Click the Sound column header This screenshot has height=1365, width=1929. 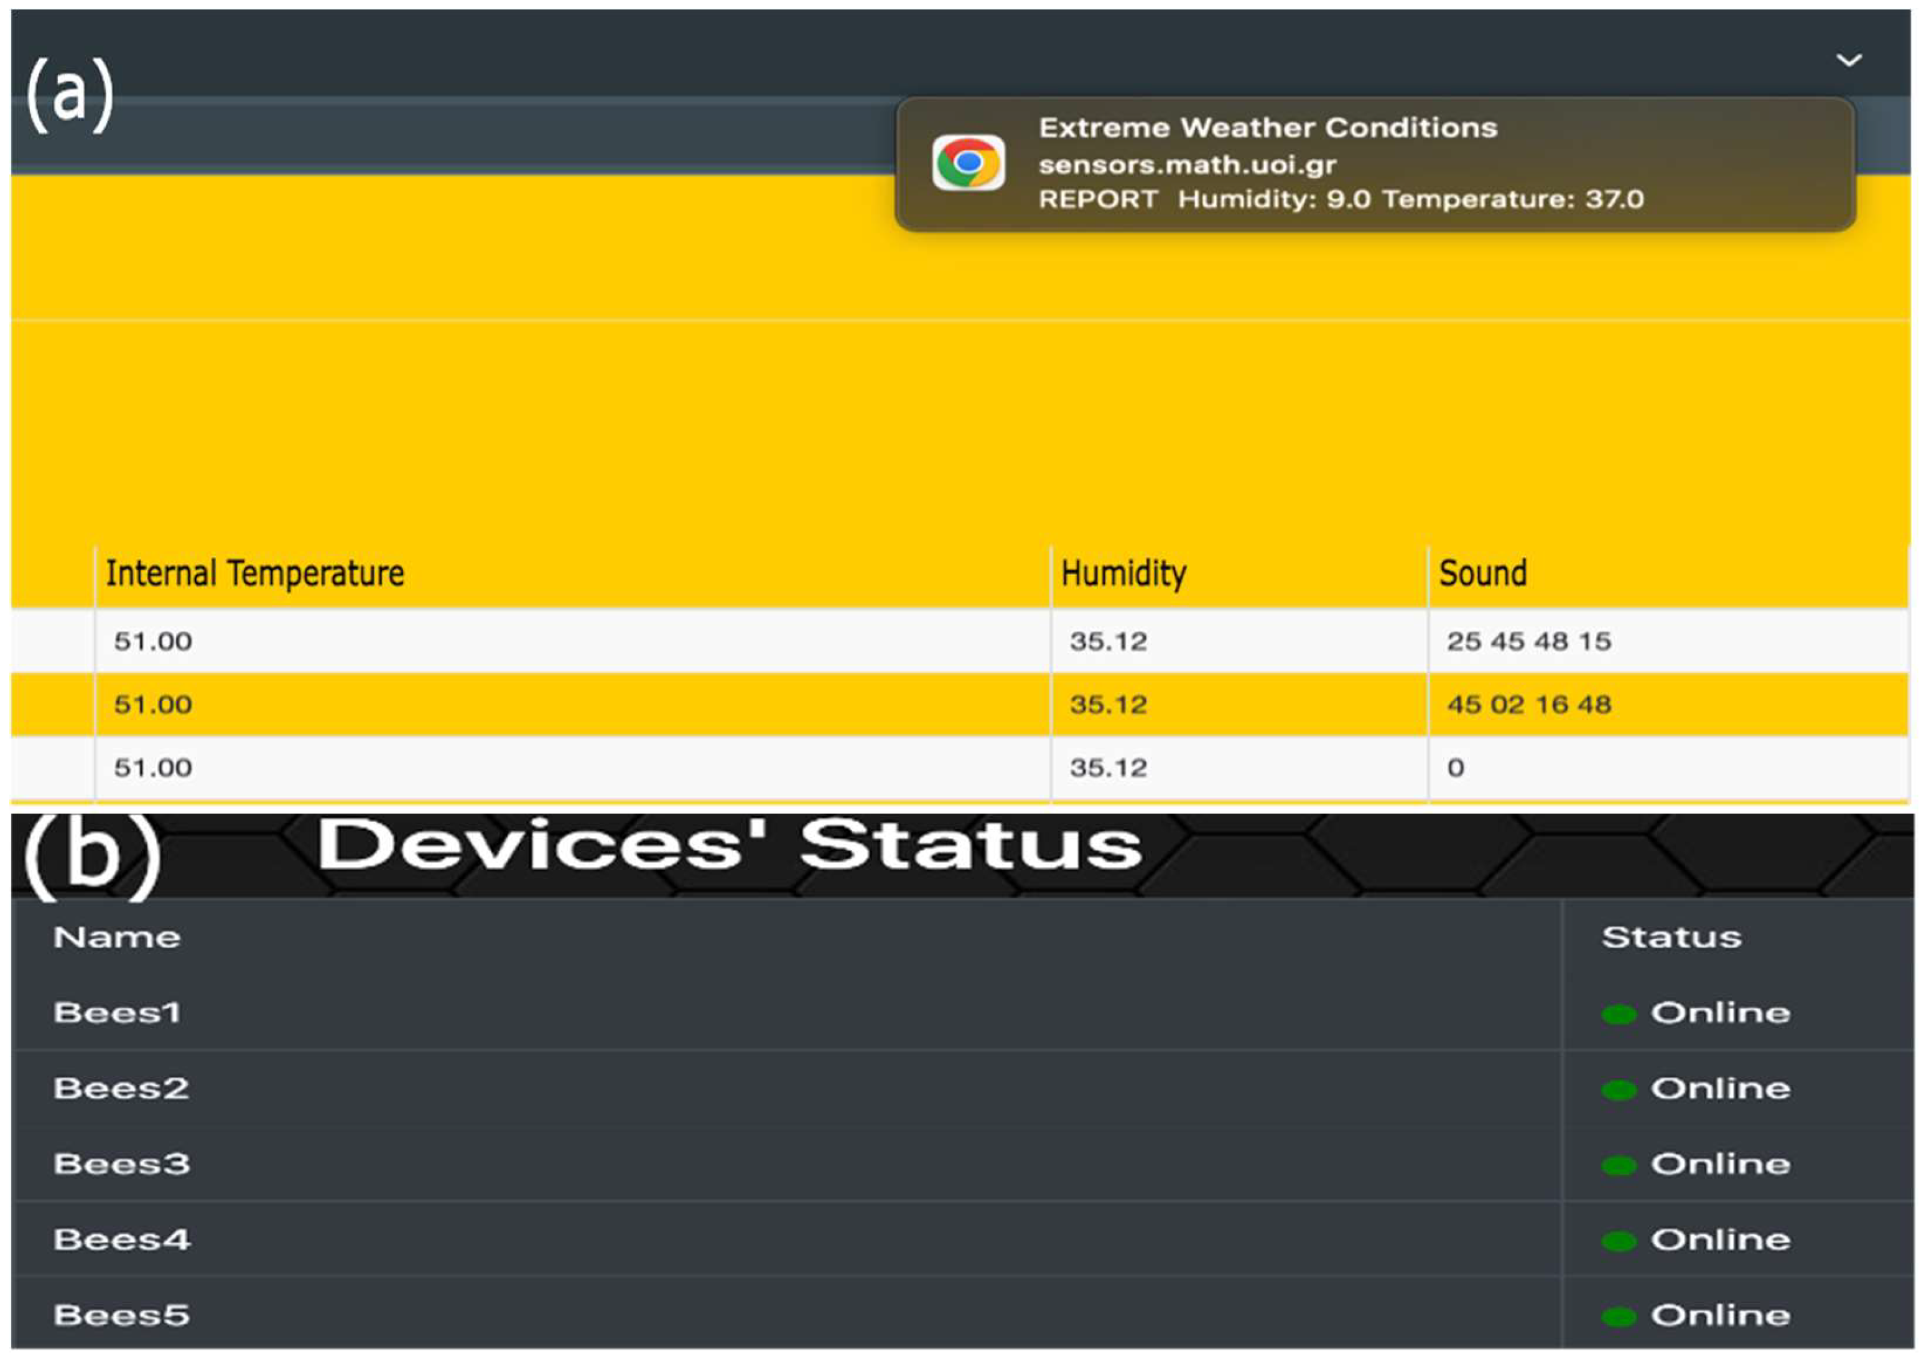[1482, 574]
